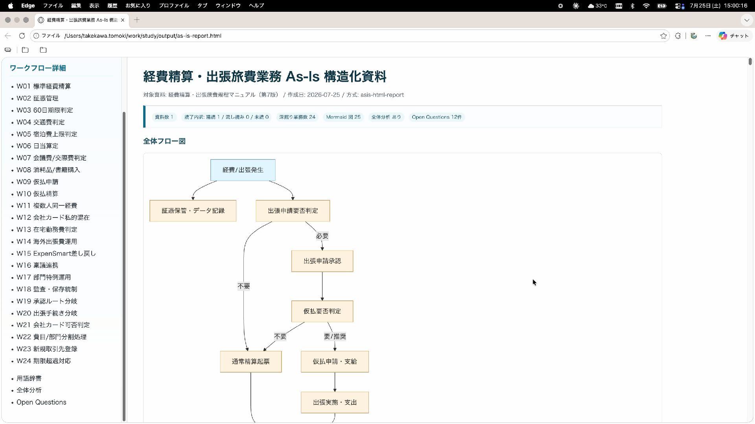Click the 仮払要否判定 flowchart node
The width and height of the screenshot is (755, 424).
[x=322, y=311]
